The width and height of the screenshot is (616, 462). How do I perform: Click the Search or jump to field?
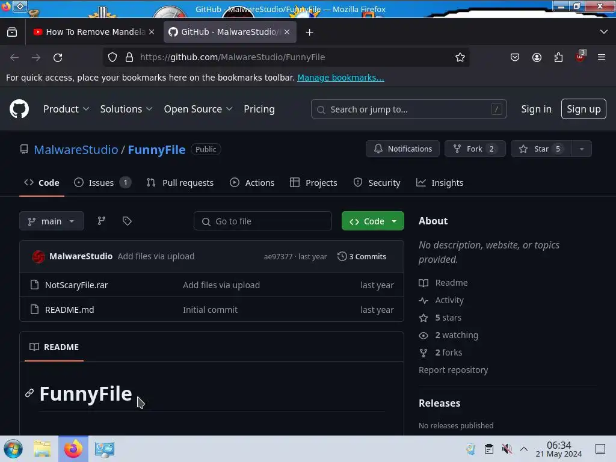pyautogui.click(x=408, y=109)
